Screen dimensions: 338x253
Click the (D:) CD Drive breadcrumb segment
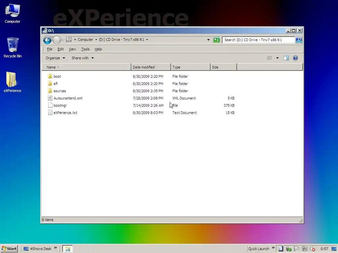pos(121,40)
